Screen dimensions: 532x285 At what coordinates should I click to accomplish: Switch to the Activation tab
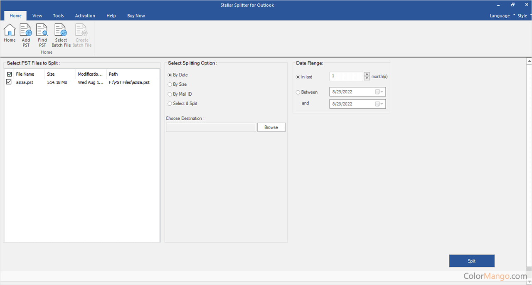click(x=85, y=16)
